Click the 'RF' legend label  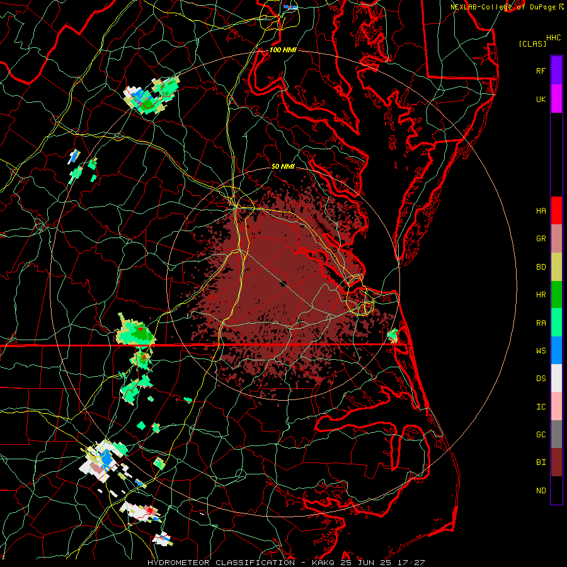tap(541, 71)
